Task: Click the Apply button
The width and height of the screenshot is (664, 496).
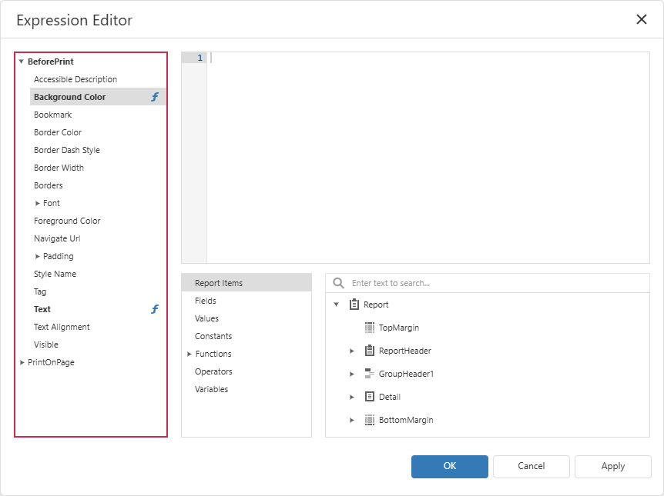Action: coord(613,467)
